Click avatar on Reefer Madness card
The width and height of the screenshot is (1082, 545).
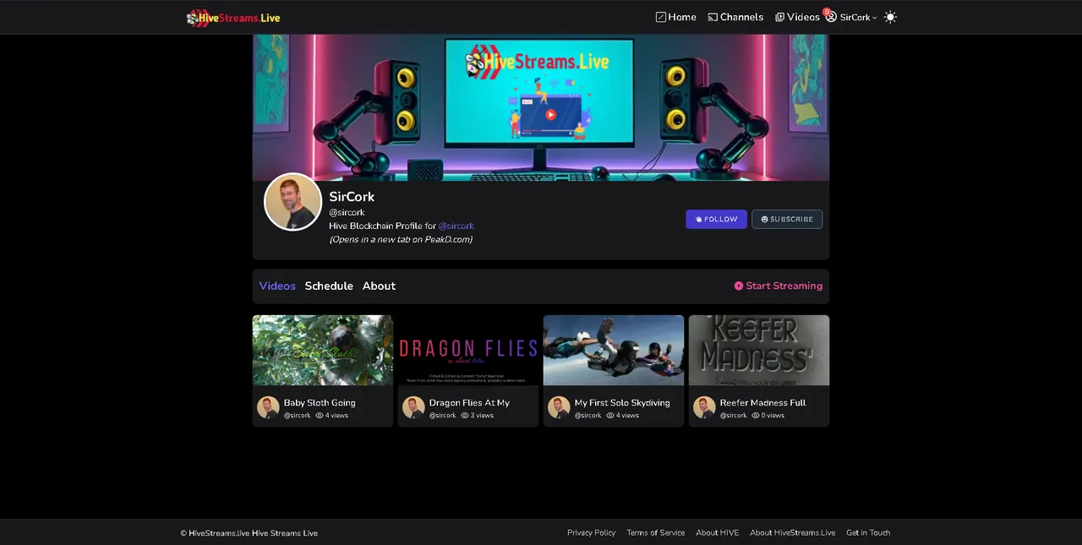coord(704,407)
